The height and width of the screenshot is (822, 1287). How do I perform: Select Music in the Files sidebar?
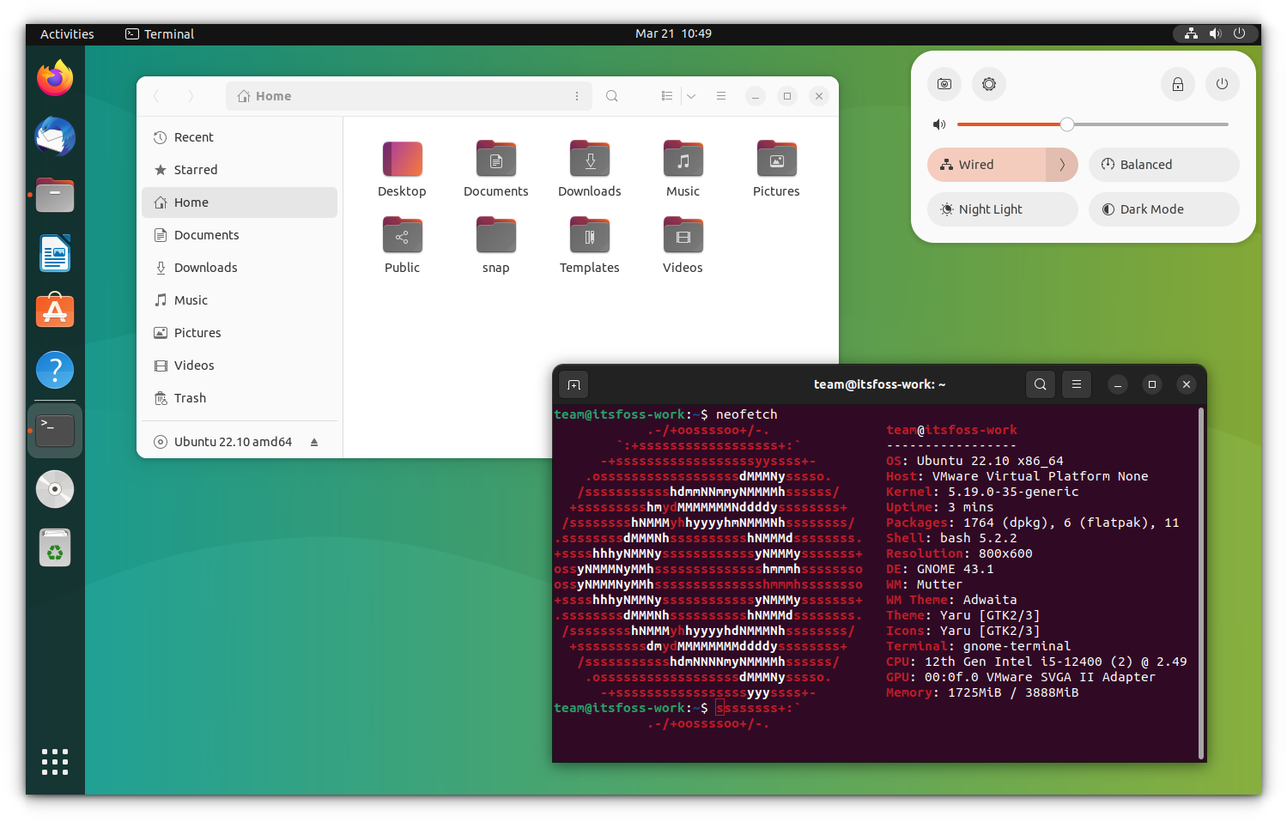(x=240, y=300)
